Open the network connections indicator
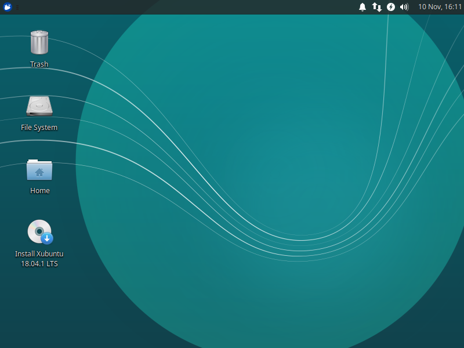 tap(377, 7)
